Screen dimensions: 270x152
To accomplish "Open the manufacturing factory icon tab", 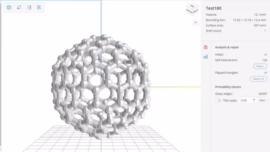I will click(206, 56).
